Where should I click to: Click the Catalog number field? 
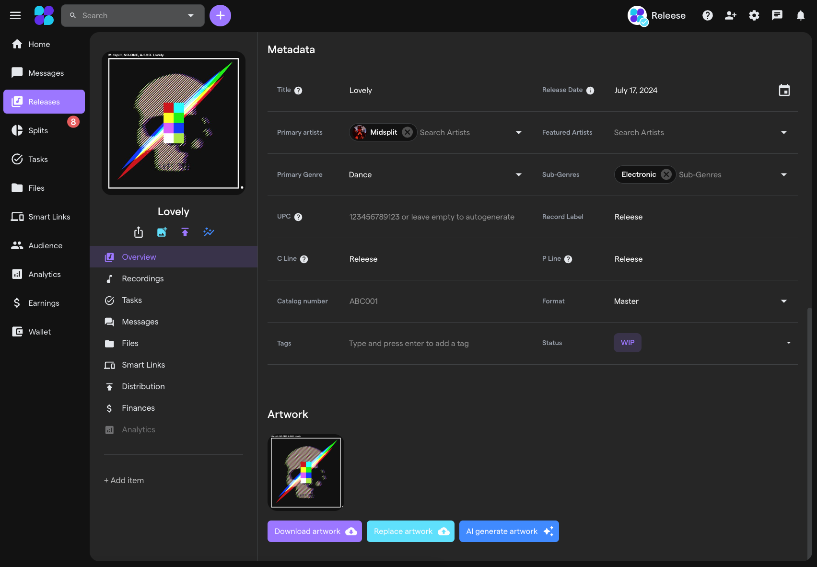435,301
